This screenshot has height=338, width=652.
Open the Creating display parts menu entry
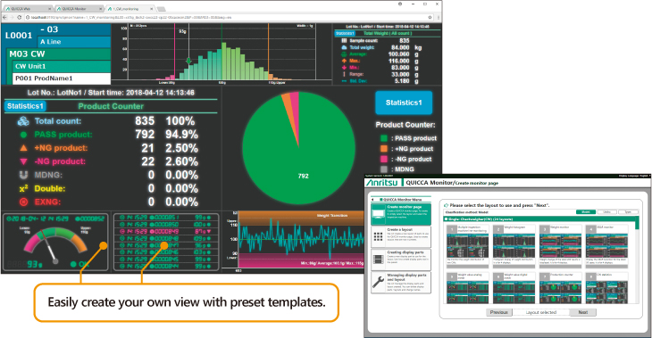pos(401,260)
